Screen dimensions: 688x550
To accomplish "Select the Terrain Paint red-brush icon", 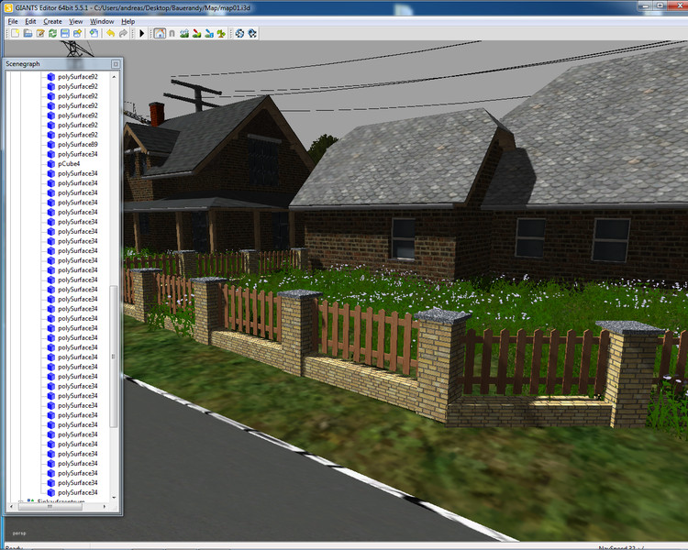I will tap(196, 33).
